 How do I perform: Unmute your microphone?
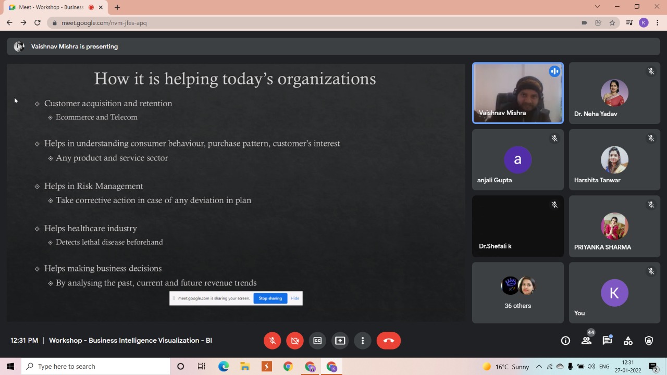tap(272, 341)
